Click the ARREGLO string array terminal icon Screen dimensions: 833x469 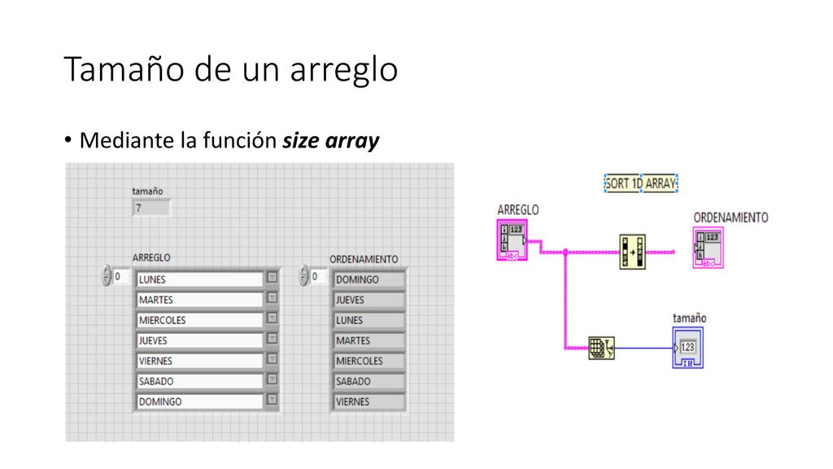point(512,240)
